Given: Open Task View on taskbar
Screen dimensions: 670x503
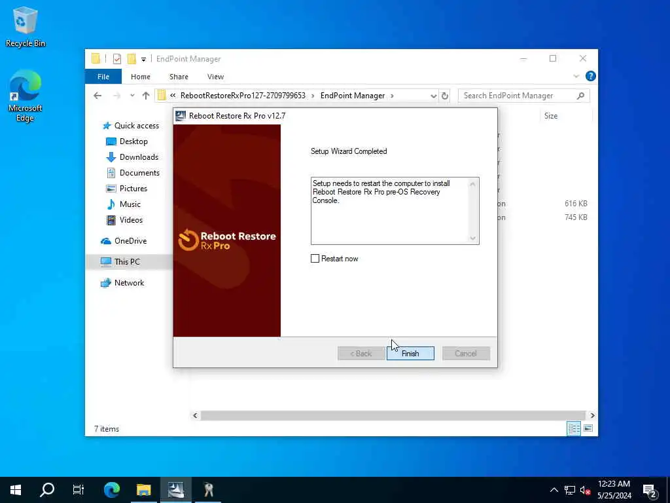Looking at the screenshot, I should point(79,490).
